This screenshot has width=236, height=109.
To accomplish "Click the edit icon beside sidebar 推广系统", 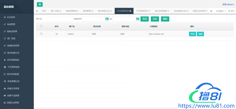I will (5, 39).
